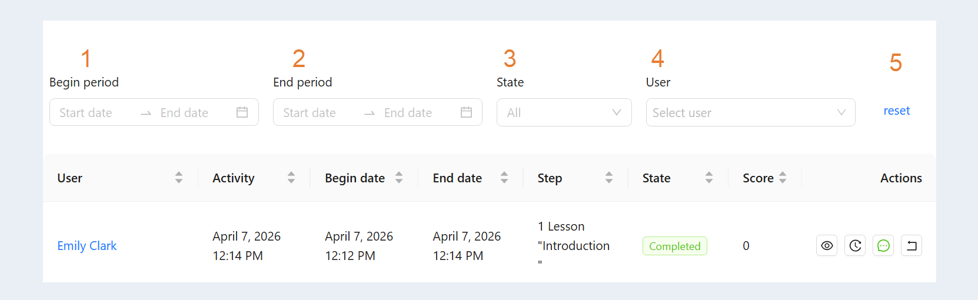978x300 pixels.
Task: Open the clock history icon in Actions
Action: 855,246
